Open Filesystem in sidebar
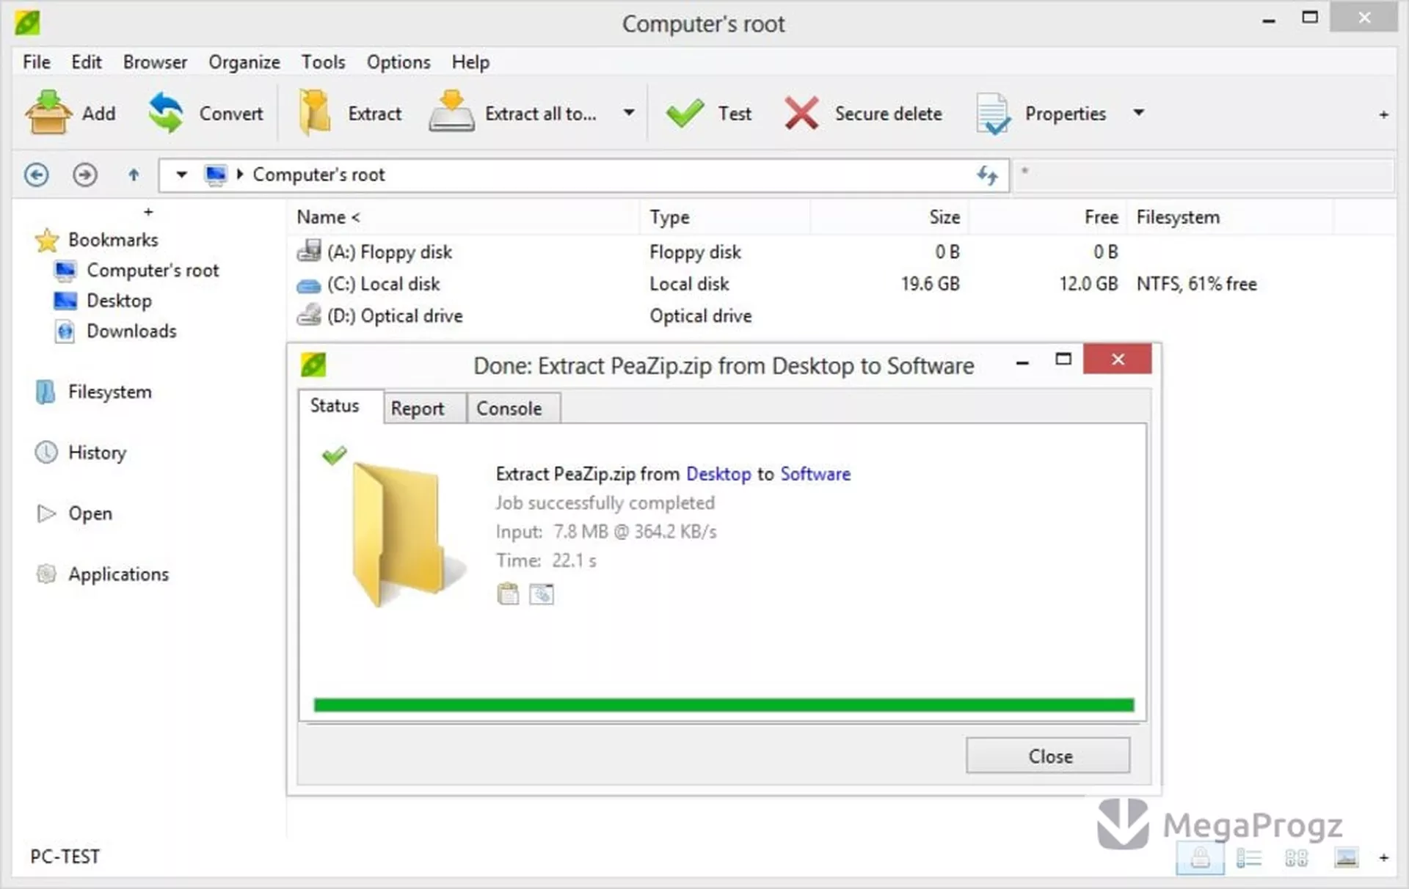The width and height of the screenshot is (1409, 889). (x=110, y=392)
